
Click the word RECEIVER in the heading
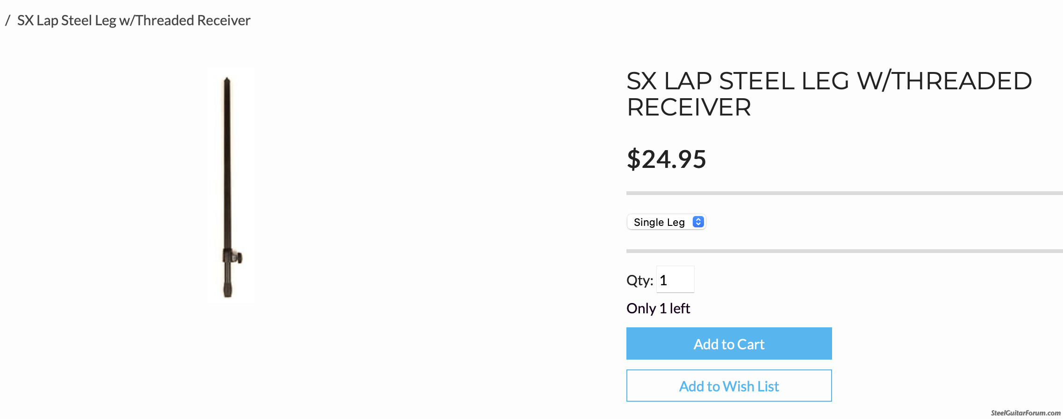pos(689,107)
